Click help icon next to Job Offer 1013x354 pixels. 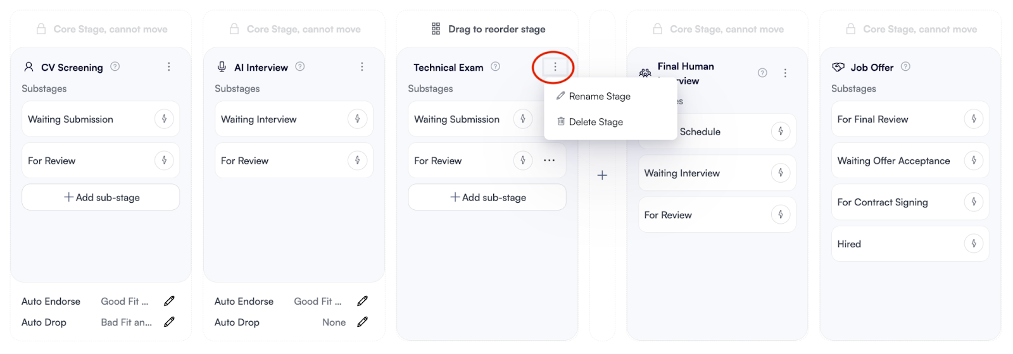click(905, 66)
